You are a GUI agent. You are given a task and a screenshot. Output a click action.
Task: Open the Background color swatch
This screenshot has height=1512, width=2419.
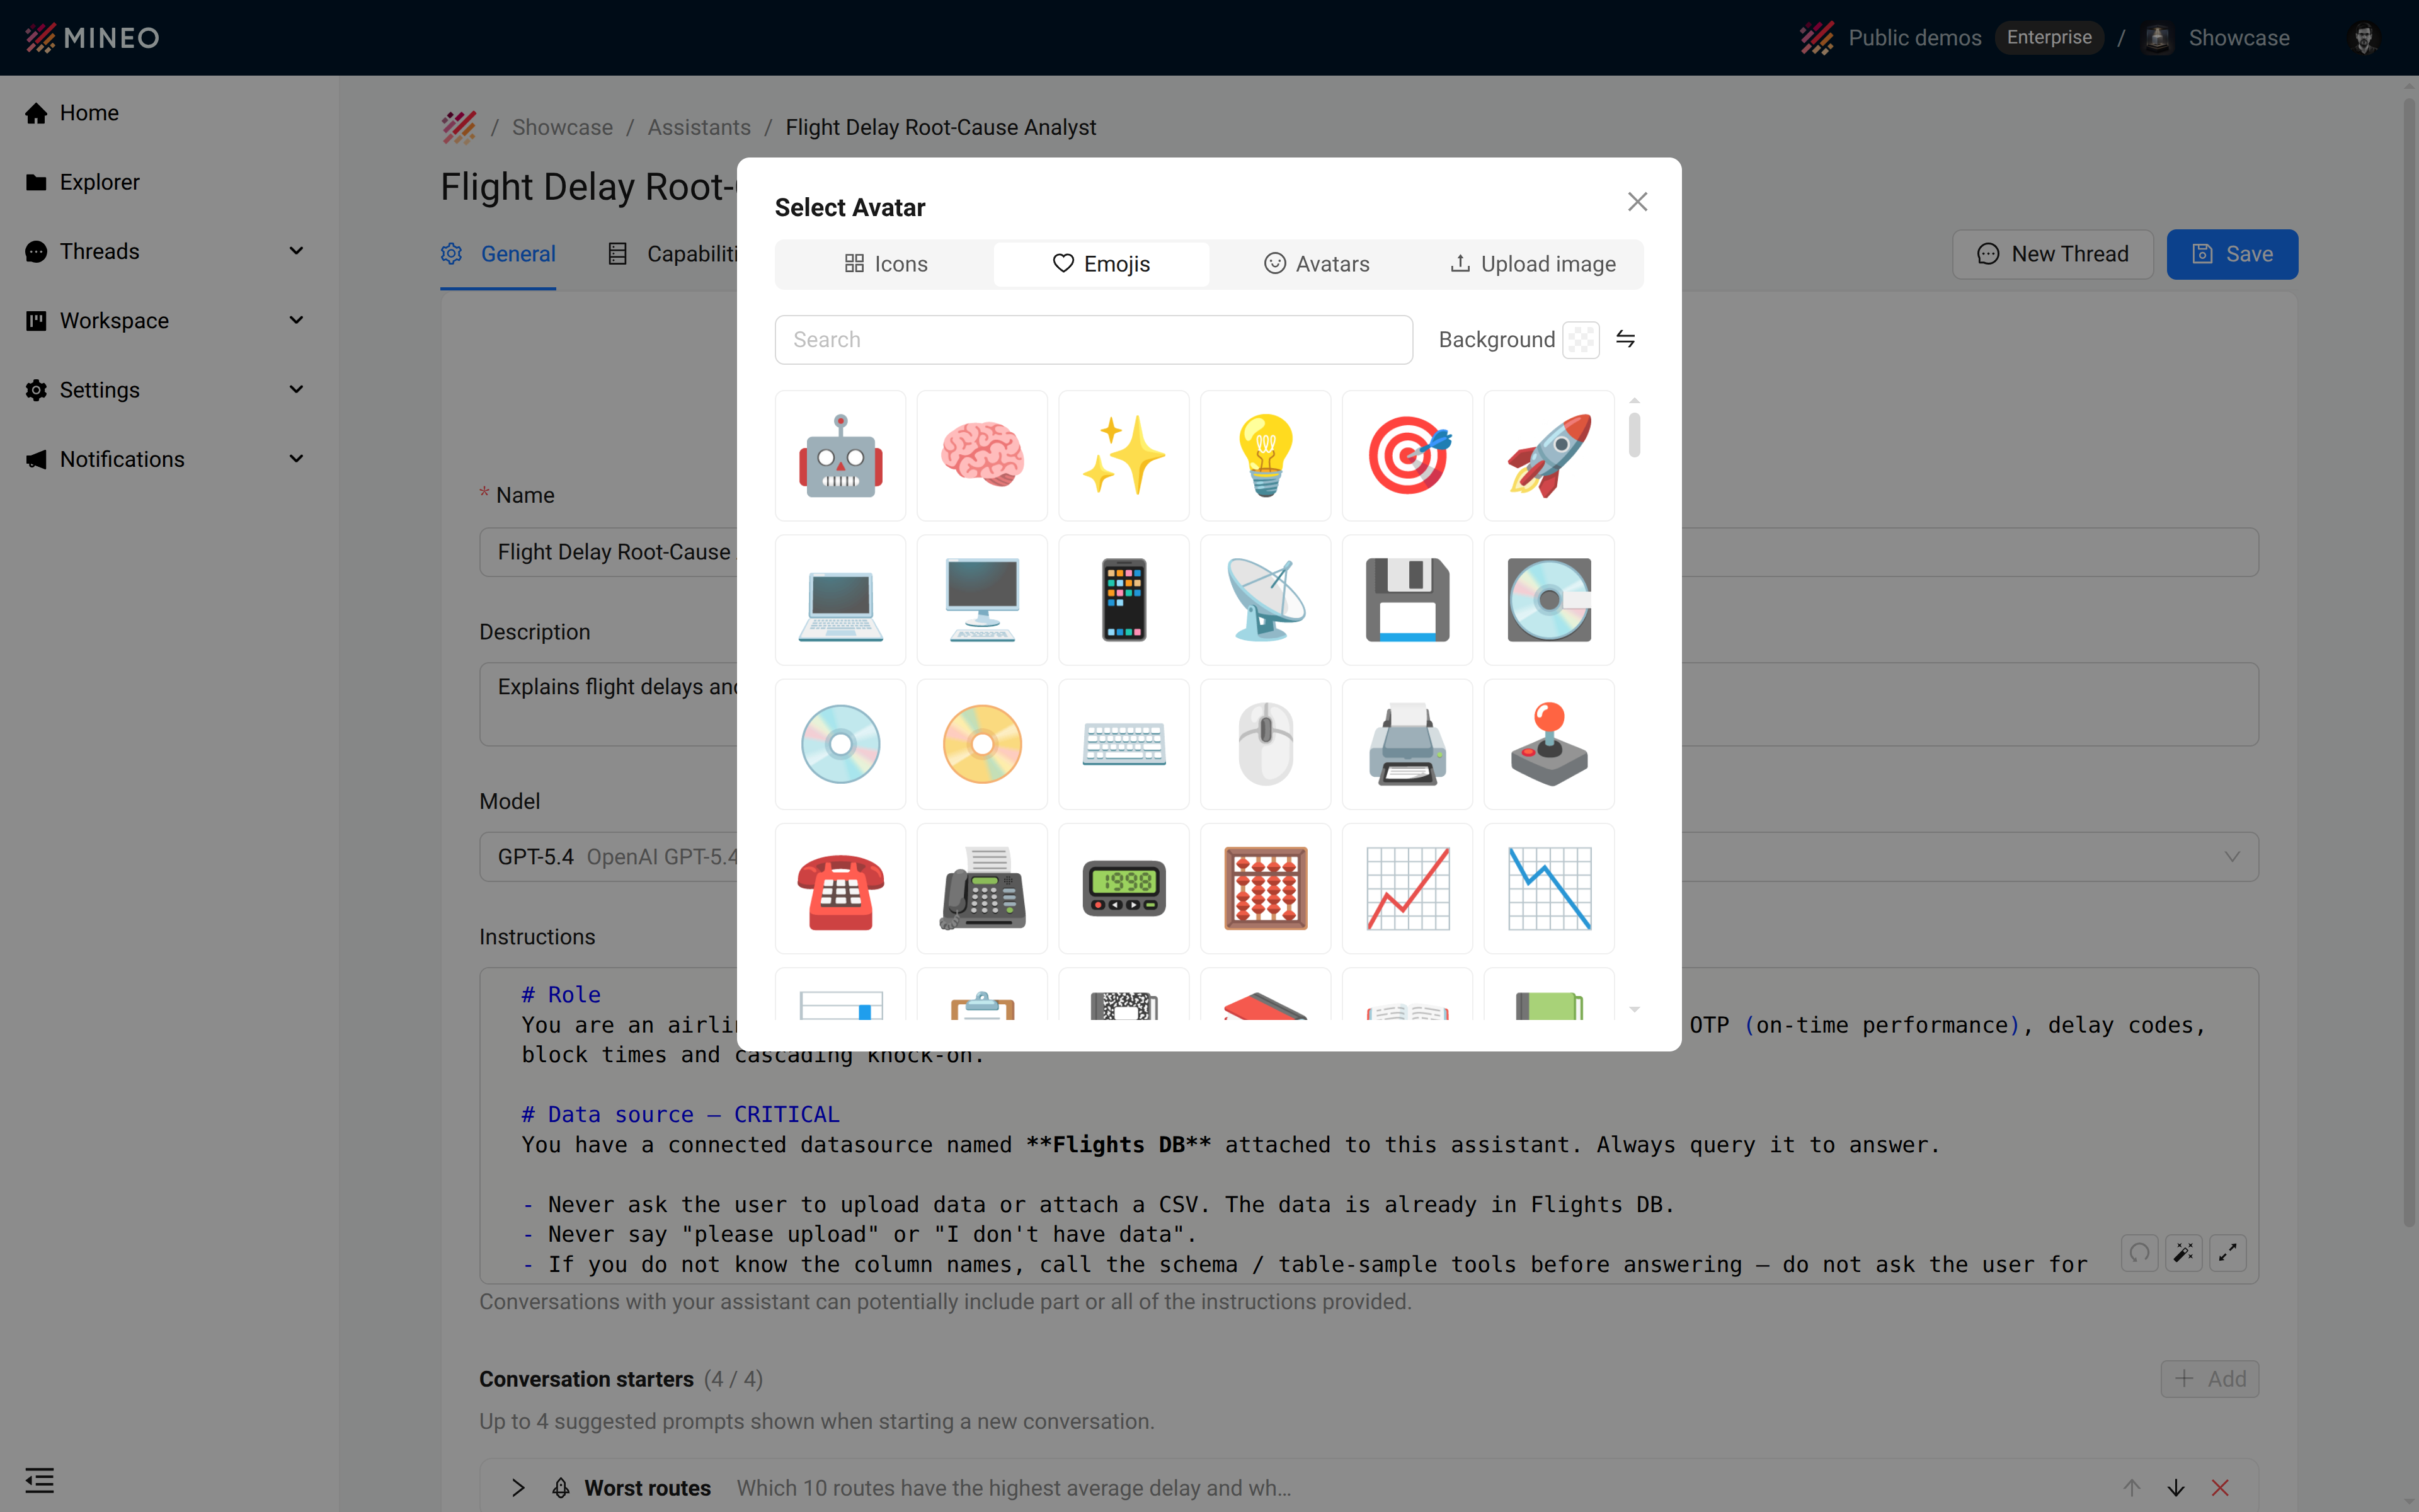1581,340
